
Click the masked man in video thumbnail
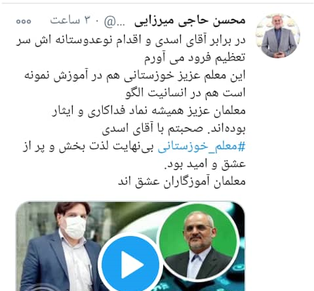click(61, 247)
